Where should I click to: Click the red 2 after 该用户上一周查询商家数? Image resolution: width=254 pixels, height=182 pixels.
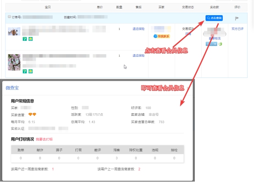pos(139,169)
